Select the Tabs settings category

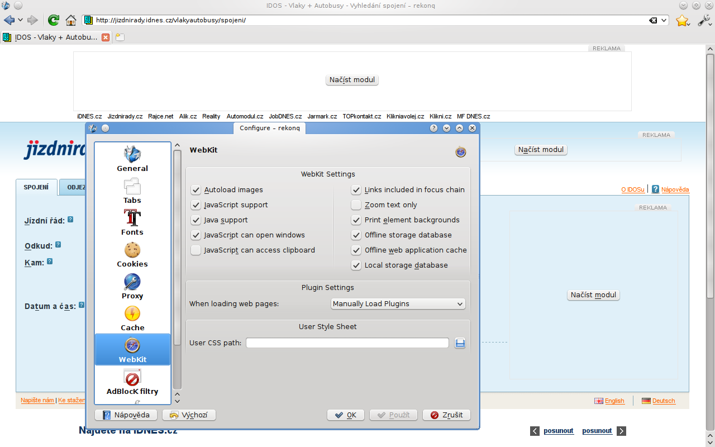[x=132, y=191]
